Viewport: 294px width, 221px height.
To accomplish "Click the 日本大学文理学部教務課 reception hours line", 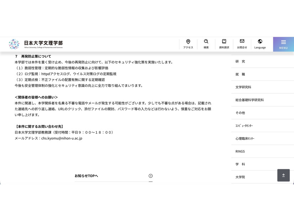I will [64, 132].
